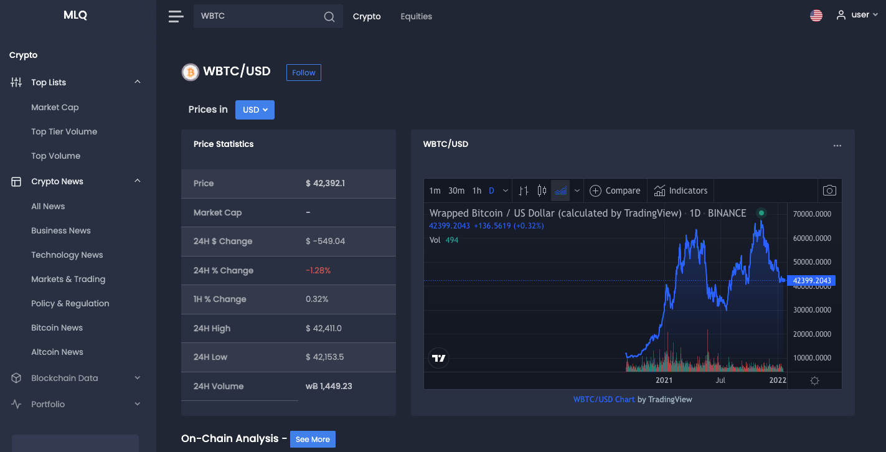Click See More next to On-Chain Analysis

pyautogui.click(x=313, y=439)
